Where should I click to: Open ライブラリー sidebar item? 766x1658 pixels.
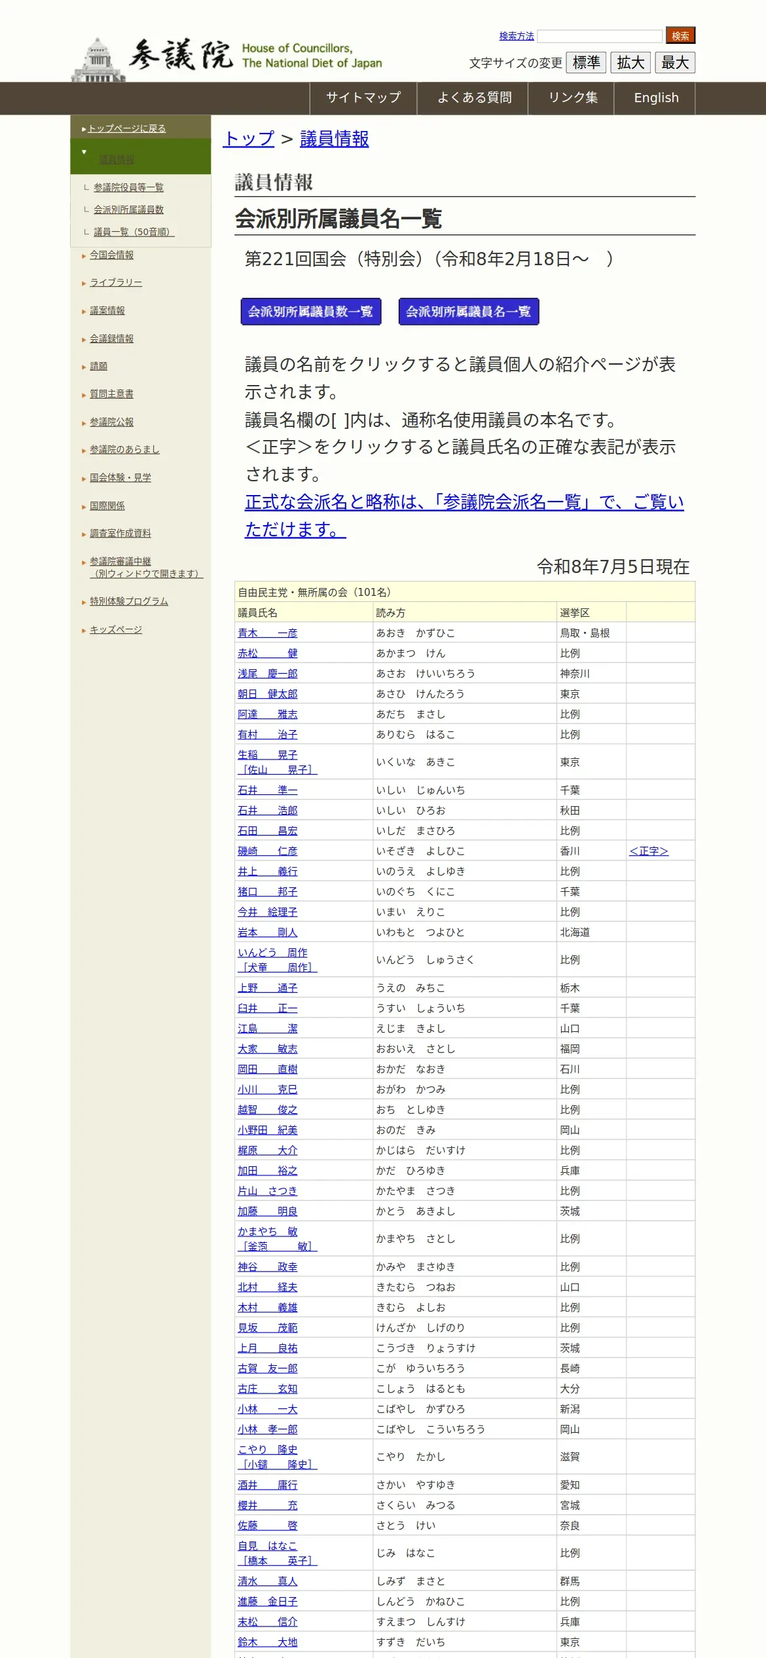tap(116, 282)
